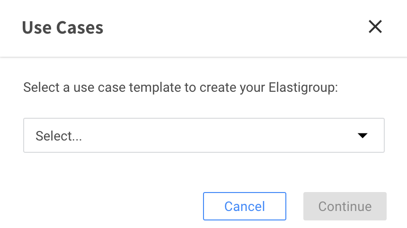Click inside the template combo box
This screenshot has height=228, width=407.
[x=203, y=136]
